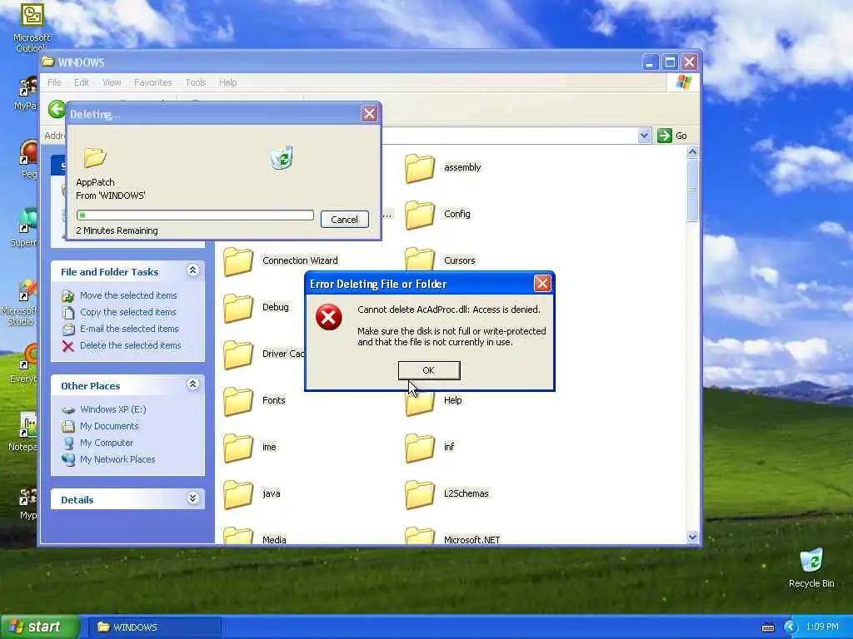Open the View menu
853x639 pixels.
click(112, 82)
